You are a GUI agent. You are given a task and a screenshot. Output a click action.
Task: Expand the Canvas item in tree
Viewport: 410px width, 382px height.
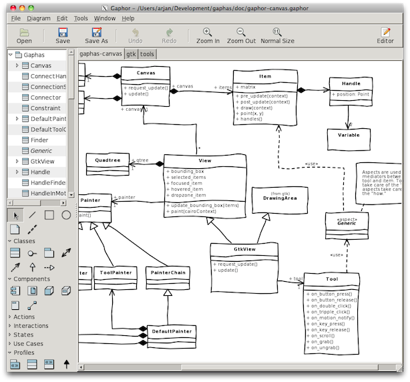(x=17, y=65)
